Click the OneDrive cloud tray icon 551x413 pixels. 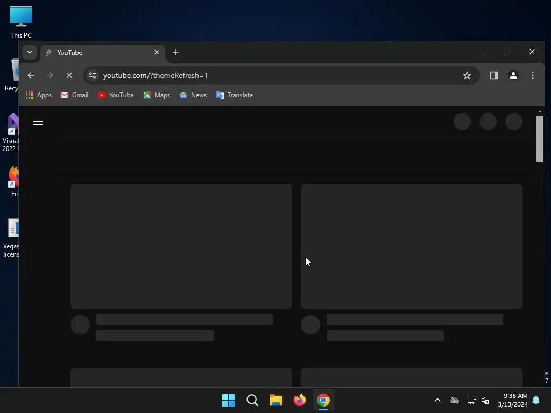455,400
